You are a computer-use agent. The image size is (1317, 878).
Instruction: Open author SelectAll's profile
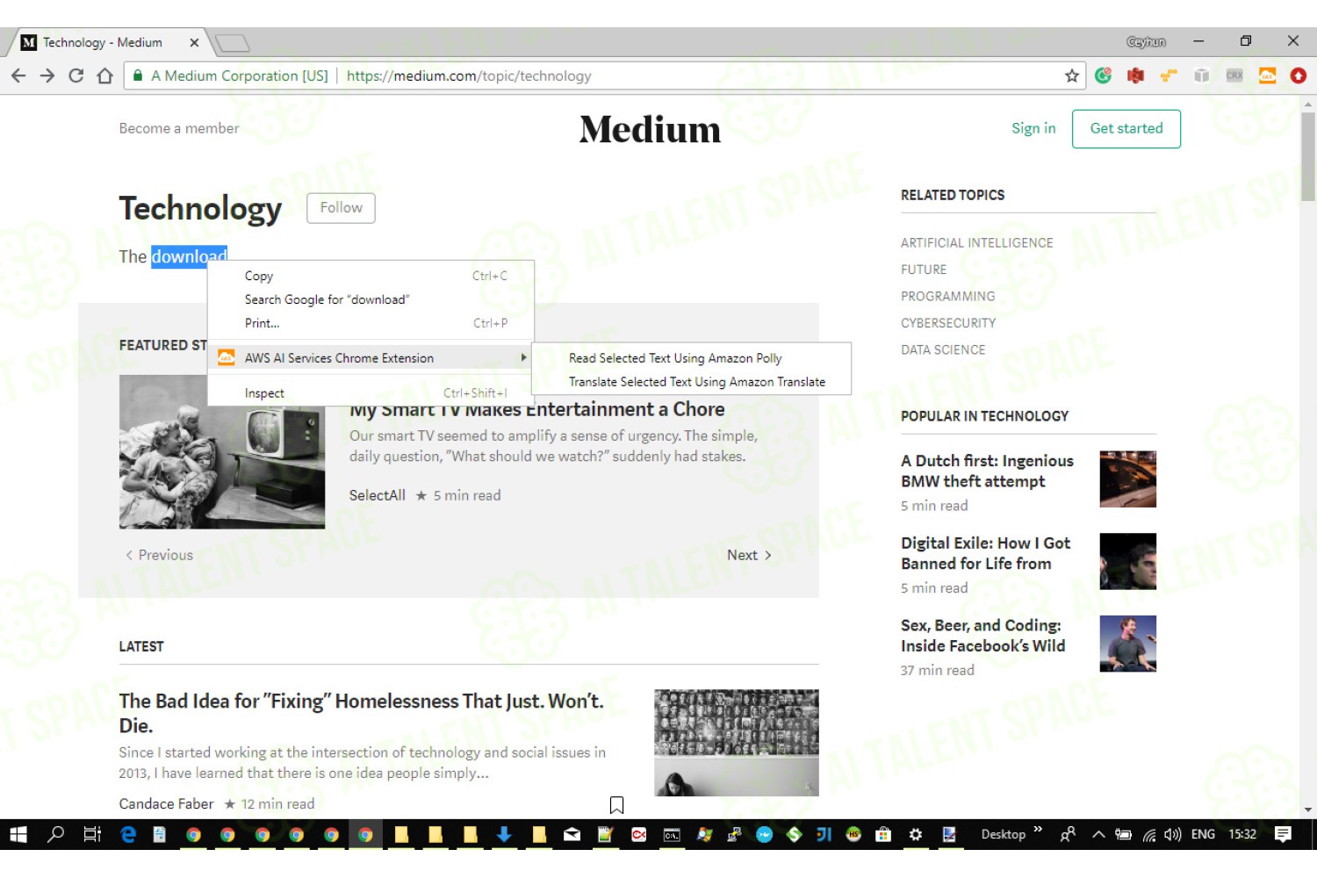[378, 495]
